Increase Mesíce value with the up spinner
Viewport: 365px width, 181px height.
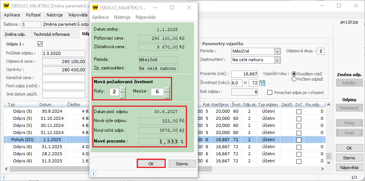167,89
